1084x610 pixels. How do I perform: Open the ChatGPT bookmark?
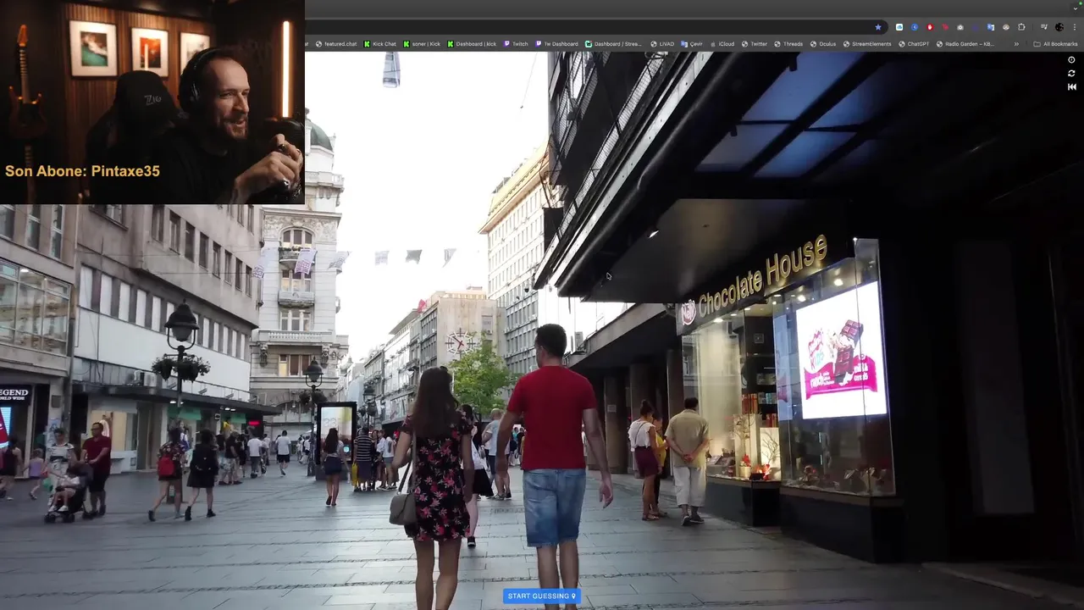click(x=914, y=44)
